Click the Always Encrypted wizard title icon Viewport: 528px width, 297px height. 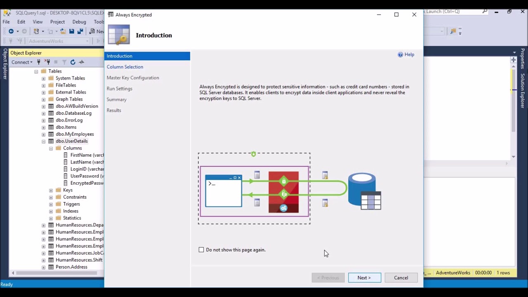(111, 14)
